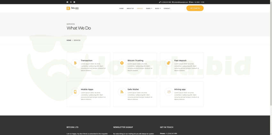Image resolution: width=272 pixels, height=135 pixels.
Task: Expand the Blog dropdown menu
Action: [x=158, y=8]
